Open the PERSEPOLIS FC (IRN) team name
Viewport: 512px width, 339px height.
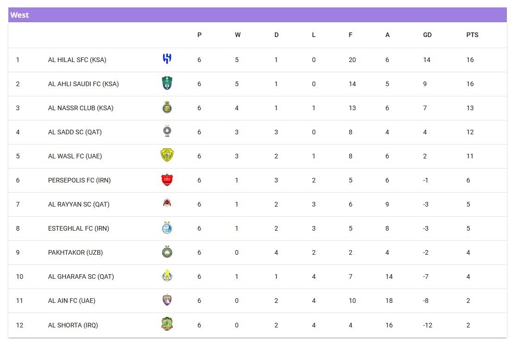coord(79,180)
